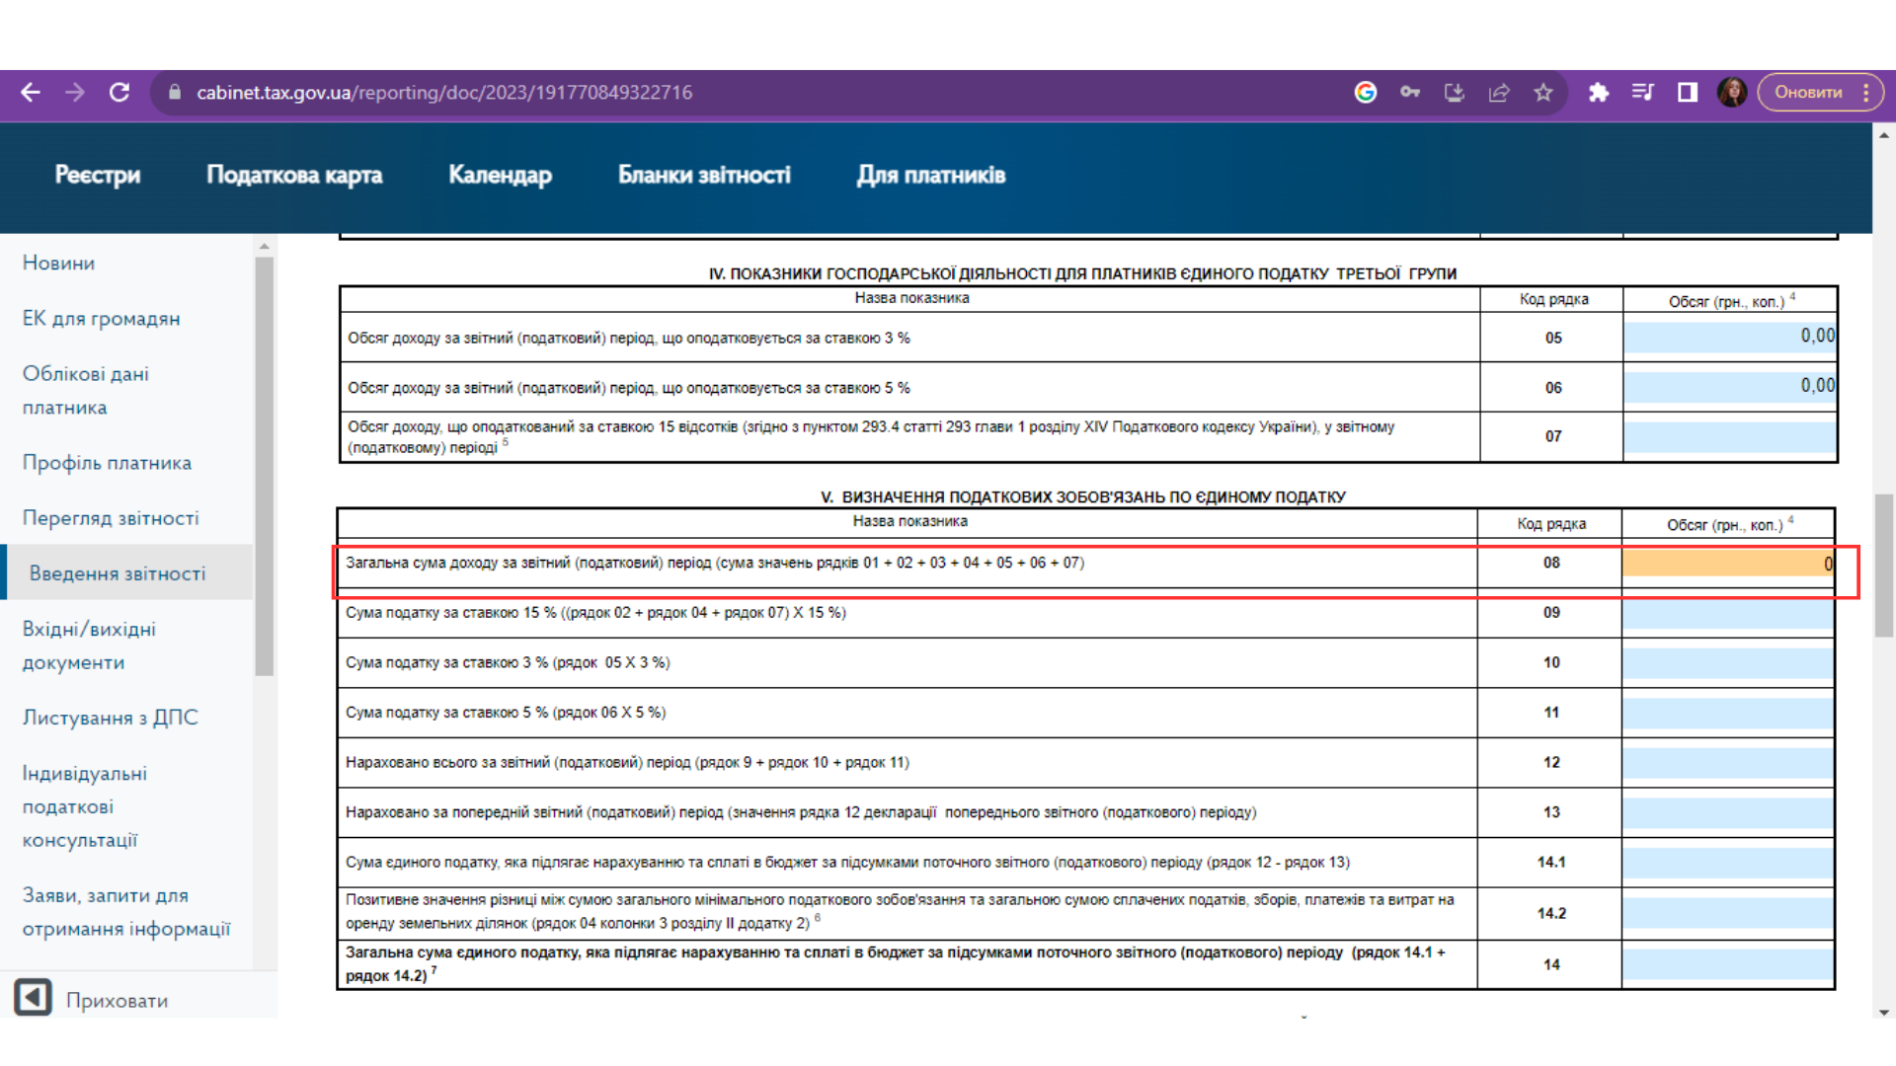Open the user profile avatar
The height and width of the screenshot is (1066, 1896).
click(x=1732, y=93)
